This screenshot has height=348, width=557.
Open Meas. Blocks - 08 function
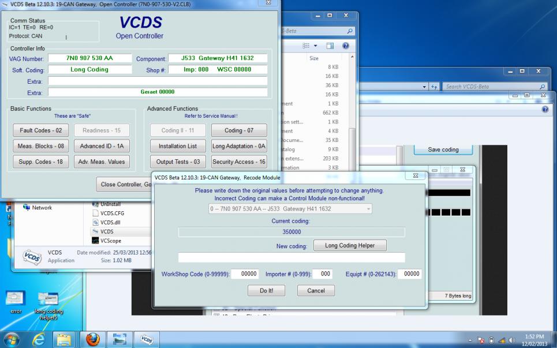click(x=41, y=146)
